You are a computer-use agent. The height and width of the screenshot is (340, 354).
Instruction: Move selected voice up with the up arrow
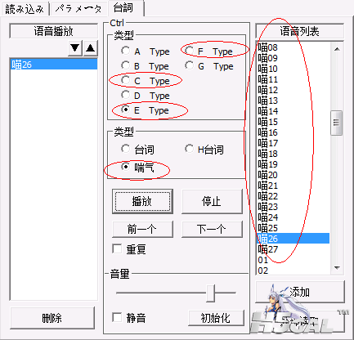(91, 48)
